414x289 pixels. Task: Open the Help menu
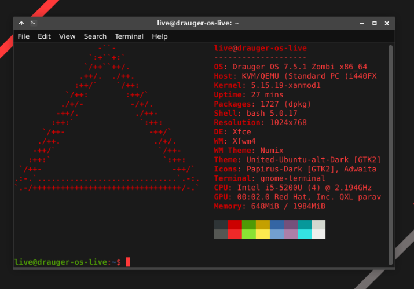(160, 36)
